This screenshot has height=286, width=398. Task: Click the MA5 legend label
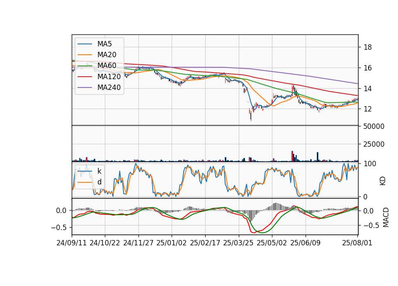click(x=104, y=44)
